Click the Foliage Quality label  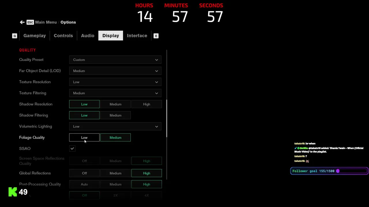pos(32,137)
